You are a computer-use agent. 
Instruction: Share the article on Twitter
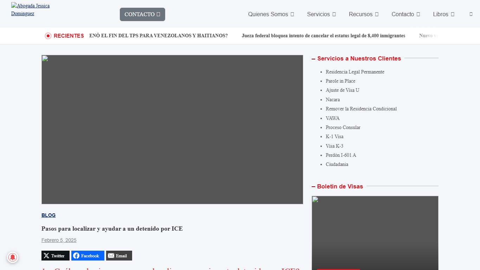56,256
